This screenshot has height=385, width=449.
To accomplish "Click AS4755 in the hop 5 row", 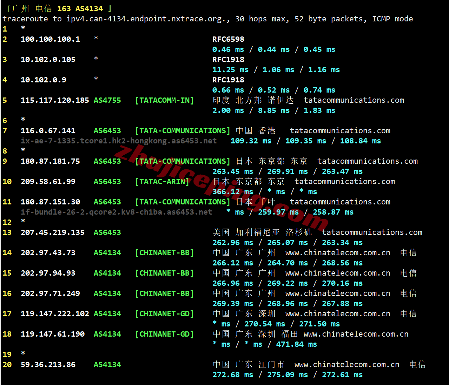I will pos(107,100).
